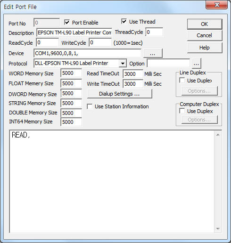
Task: Open the Option browse button beside Protocol
Action: click(196, 64)
